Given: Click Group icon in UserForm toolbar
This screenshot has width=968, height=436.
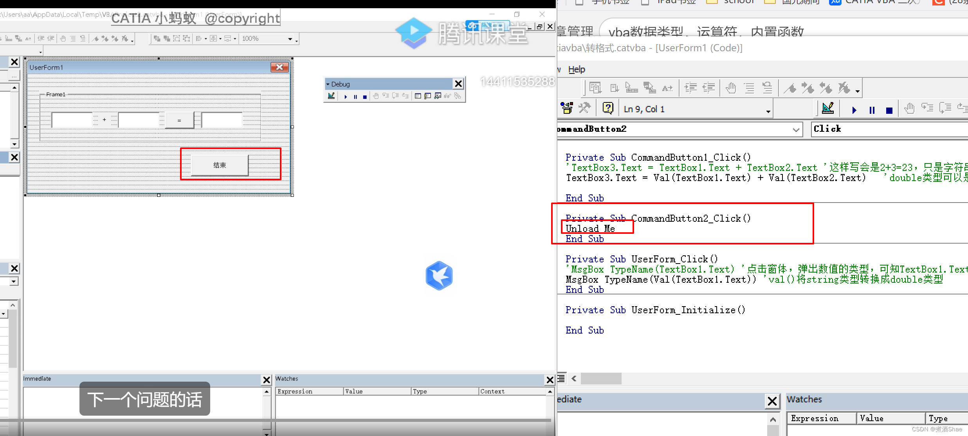Looking at the screenshot, I should (x=177, y=38).
